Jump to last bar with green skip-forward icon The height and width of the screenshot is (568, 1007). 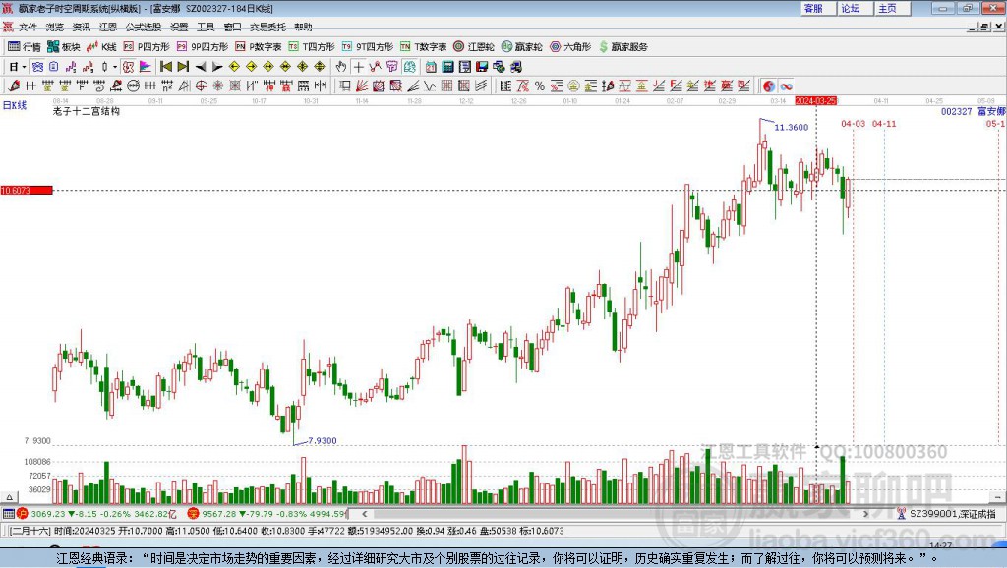tap(183, 67)
